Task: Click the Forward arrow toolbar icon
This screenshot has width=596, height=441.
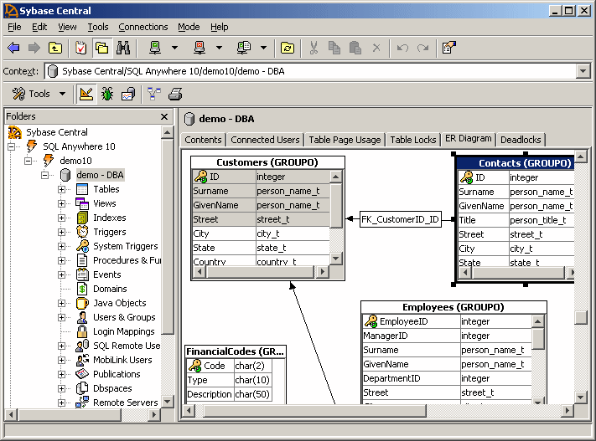Action: (34, 48)
